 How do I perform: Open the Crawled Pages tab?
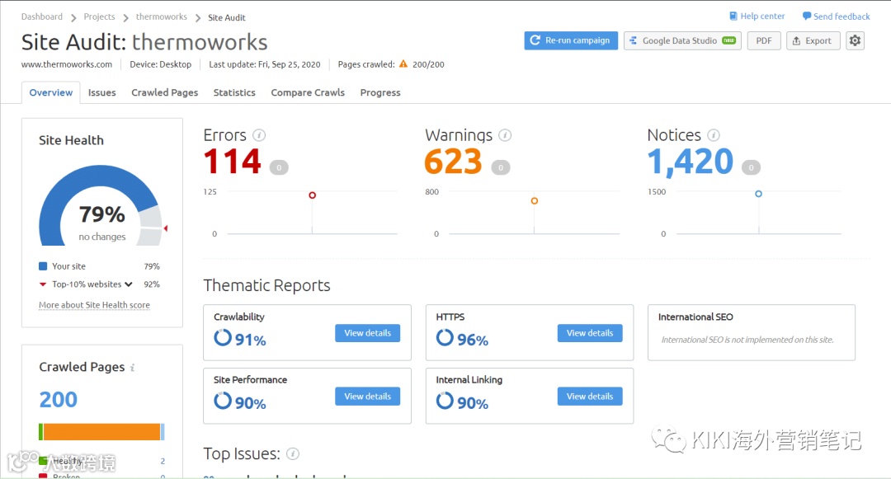tap(165, 92)
